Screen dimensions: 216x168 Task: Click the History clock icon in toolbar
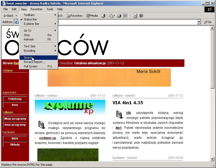click(103, 16)
